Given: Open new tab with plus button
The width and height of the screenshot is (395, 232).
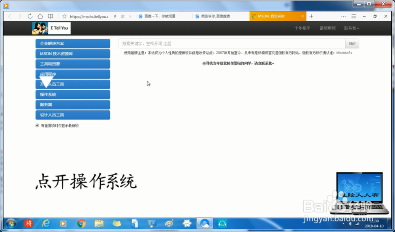Looking at the screenshot, I should [311, 16].
